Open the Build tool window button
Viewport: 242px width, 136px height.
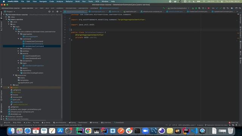click(x=36, y=122)
